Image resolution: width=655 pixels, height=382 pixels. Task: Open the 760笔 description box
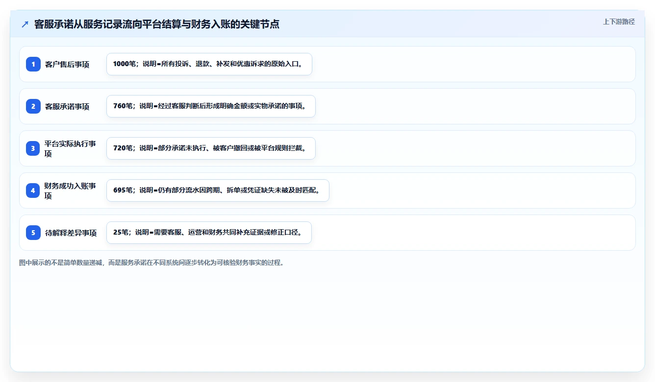tap(211, 106)
